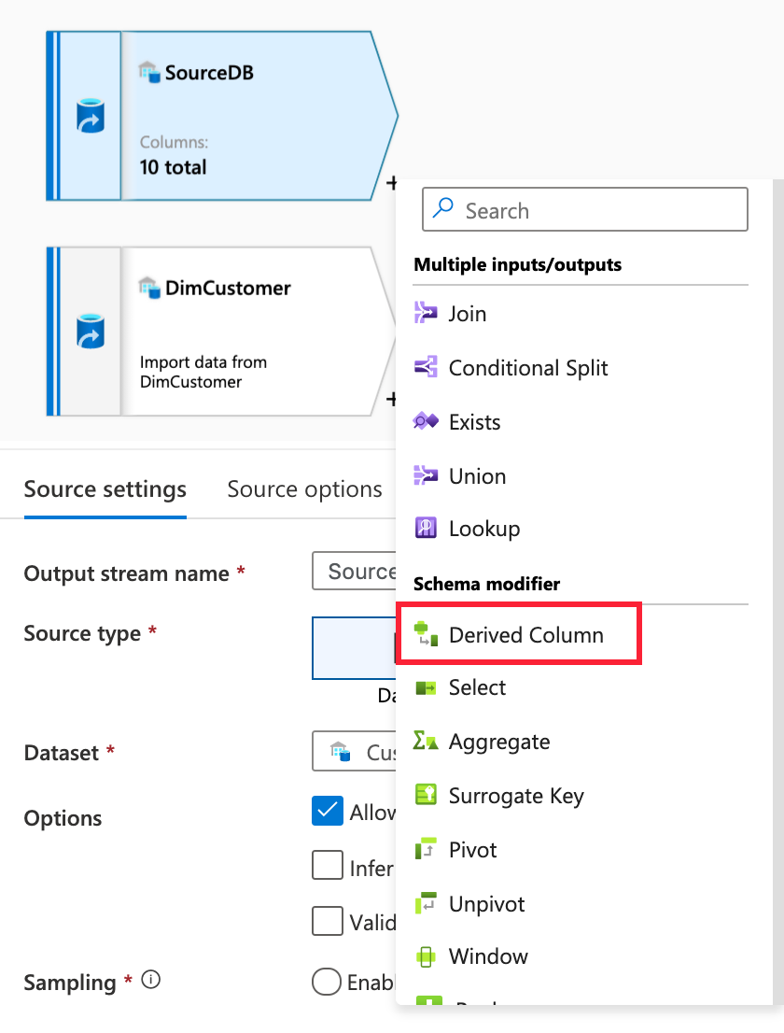
Task: Click the Exists transformation icon
Action: (x=426, y=420)
